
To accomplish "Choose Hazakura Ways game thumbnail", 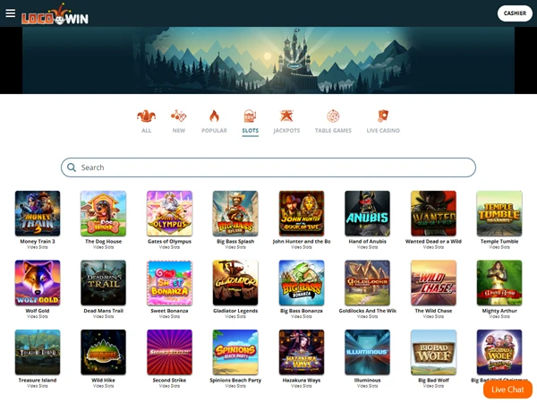I will pyautogui.click(x=302, y=352).
